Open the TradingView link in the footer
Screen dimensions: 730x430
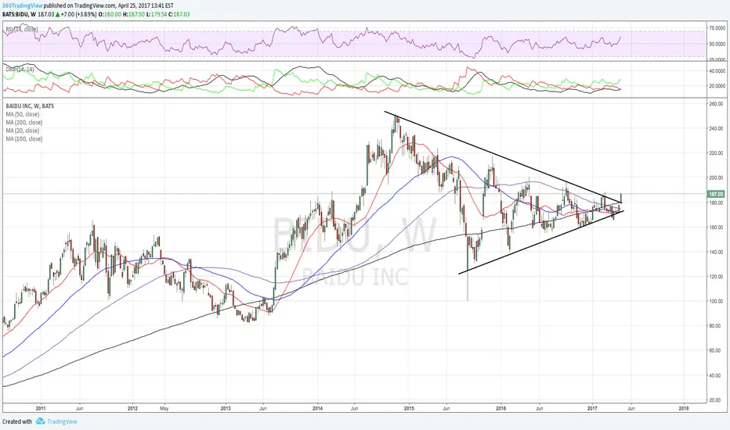click(62, 421)
